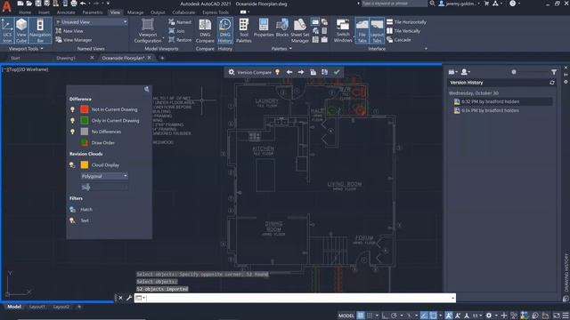The width and height of the screenshot is (570, 320).
Task: Toggle the UCS Icon button
Action: (x=7, y=30)
